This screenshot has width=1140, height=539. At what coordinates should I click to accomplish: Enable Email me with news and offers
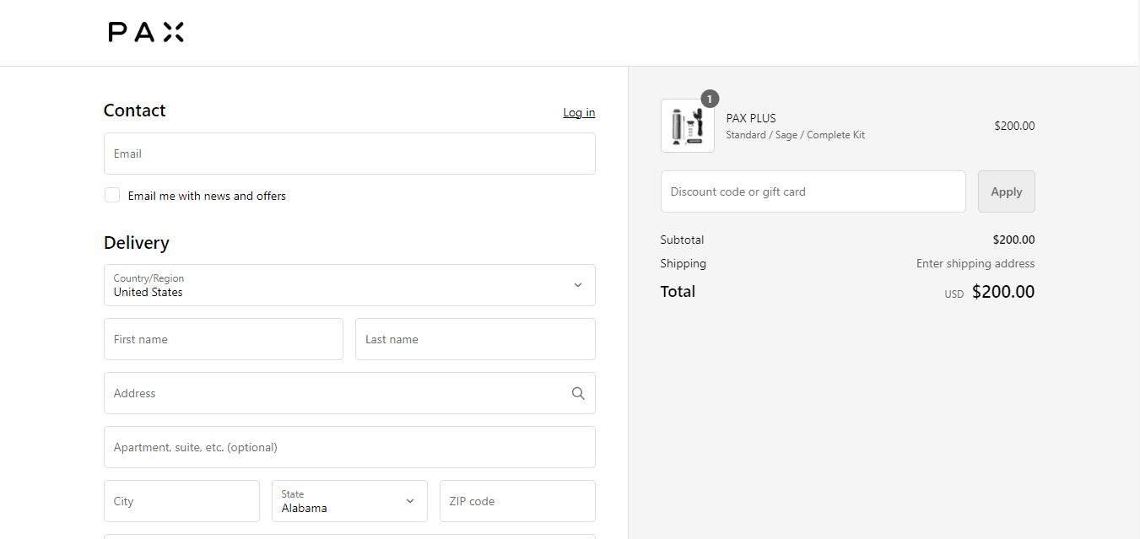tap(112, 195)
